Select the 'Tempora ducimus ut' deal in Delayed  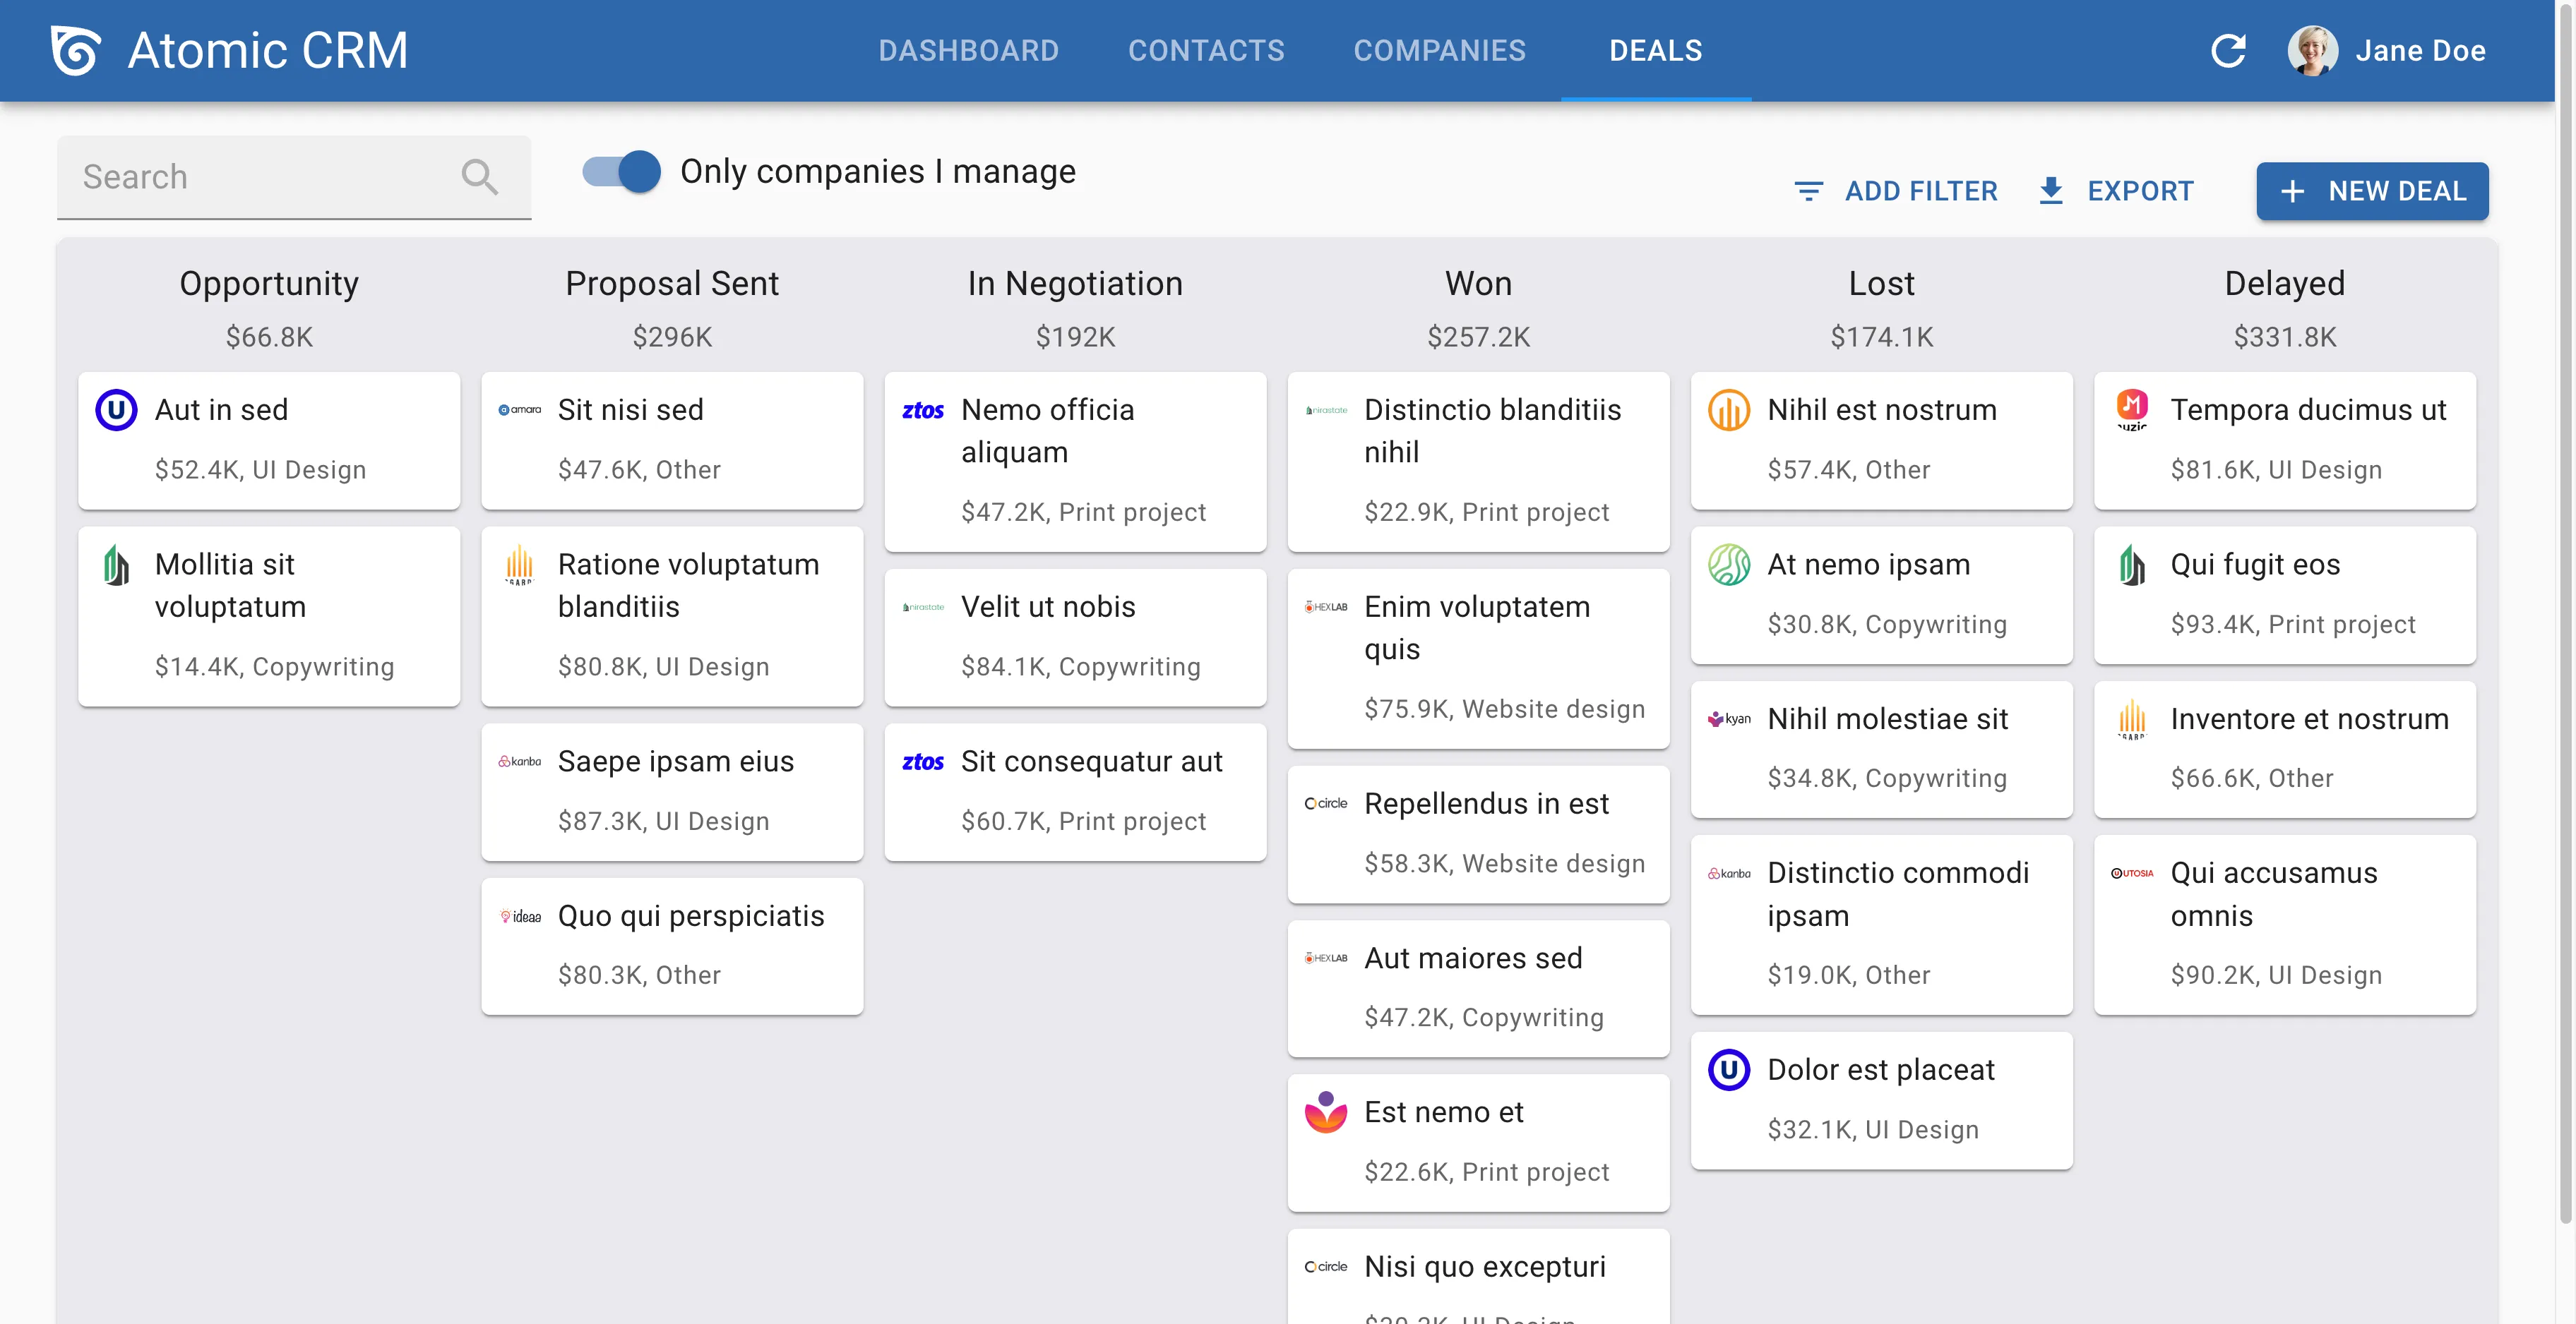tap(2285, 440)
